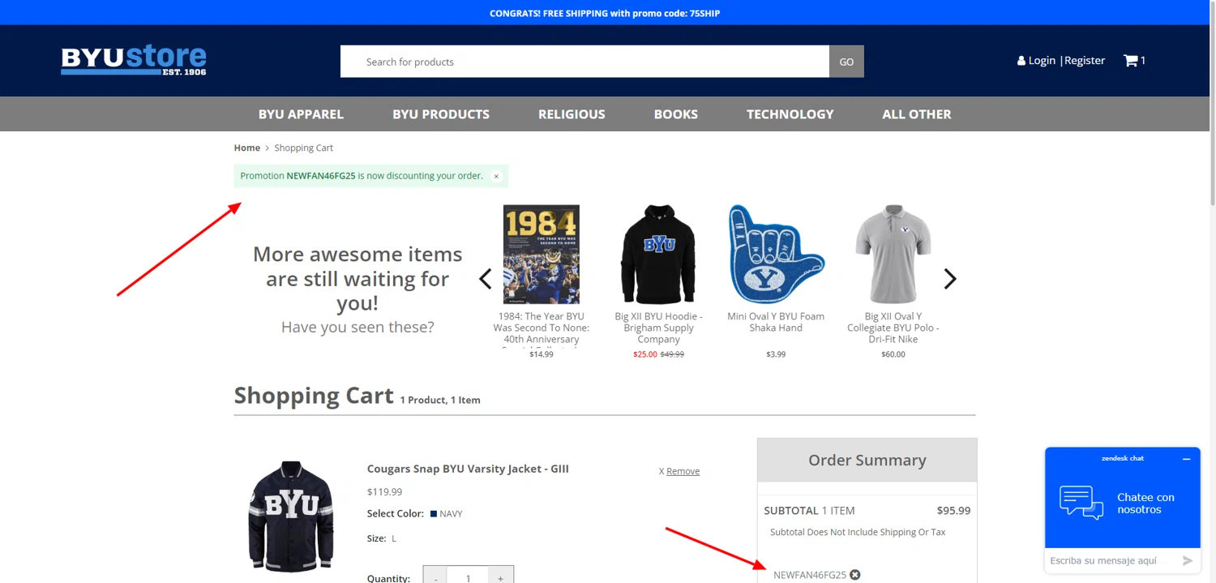Open the Foam Shaka Hand image
The width and height of the screenshot is (1216, 583).
tap(776, 255)
